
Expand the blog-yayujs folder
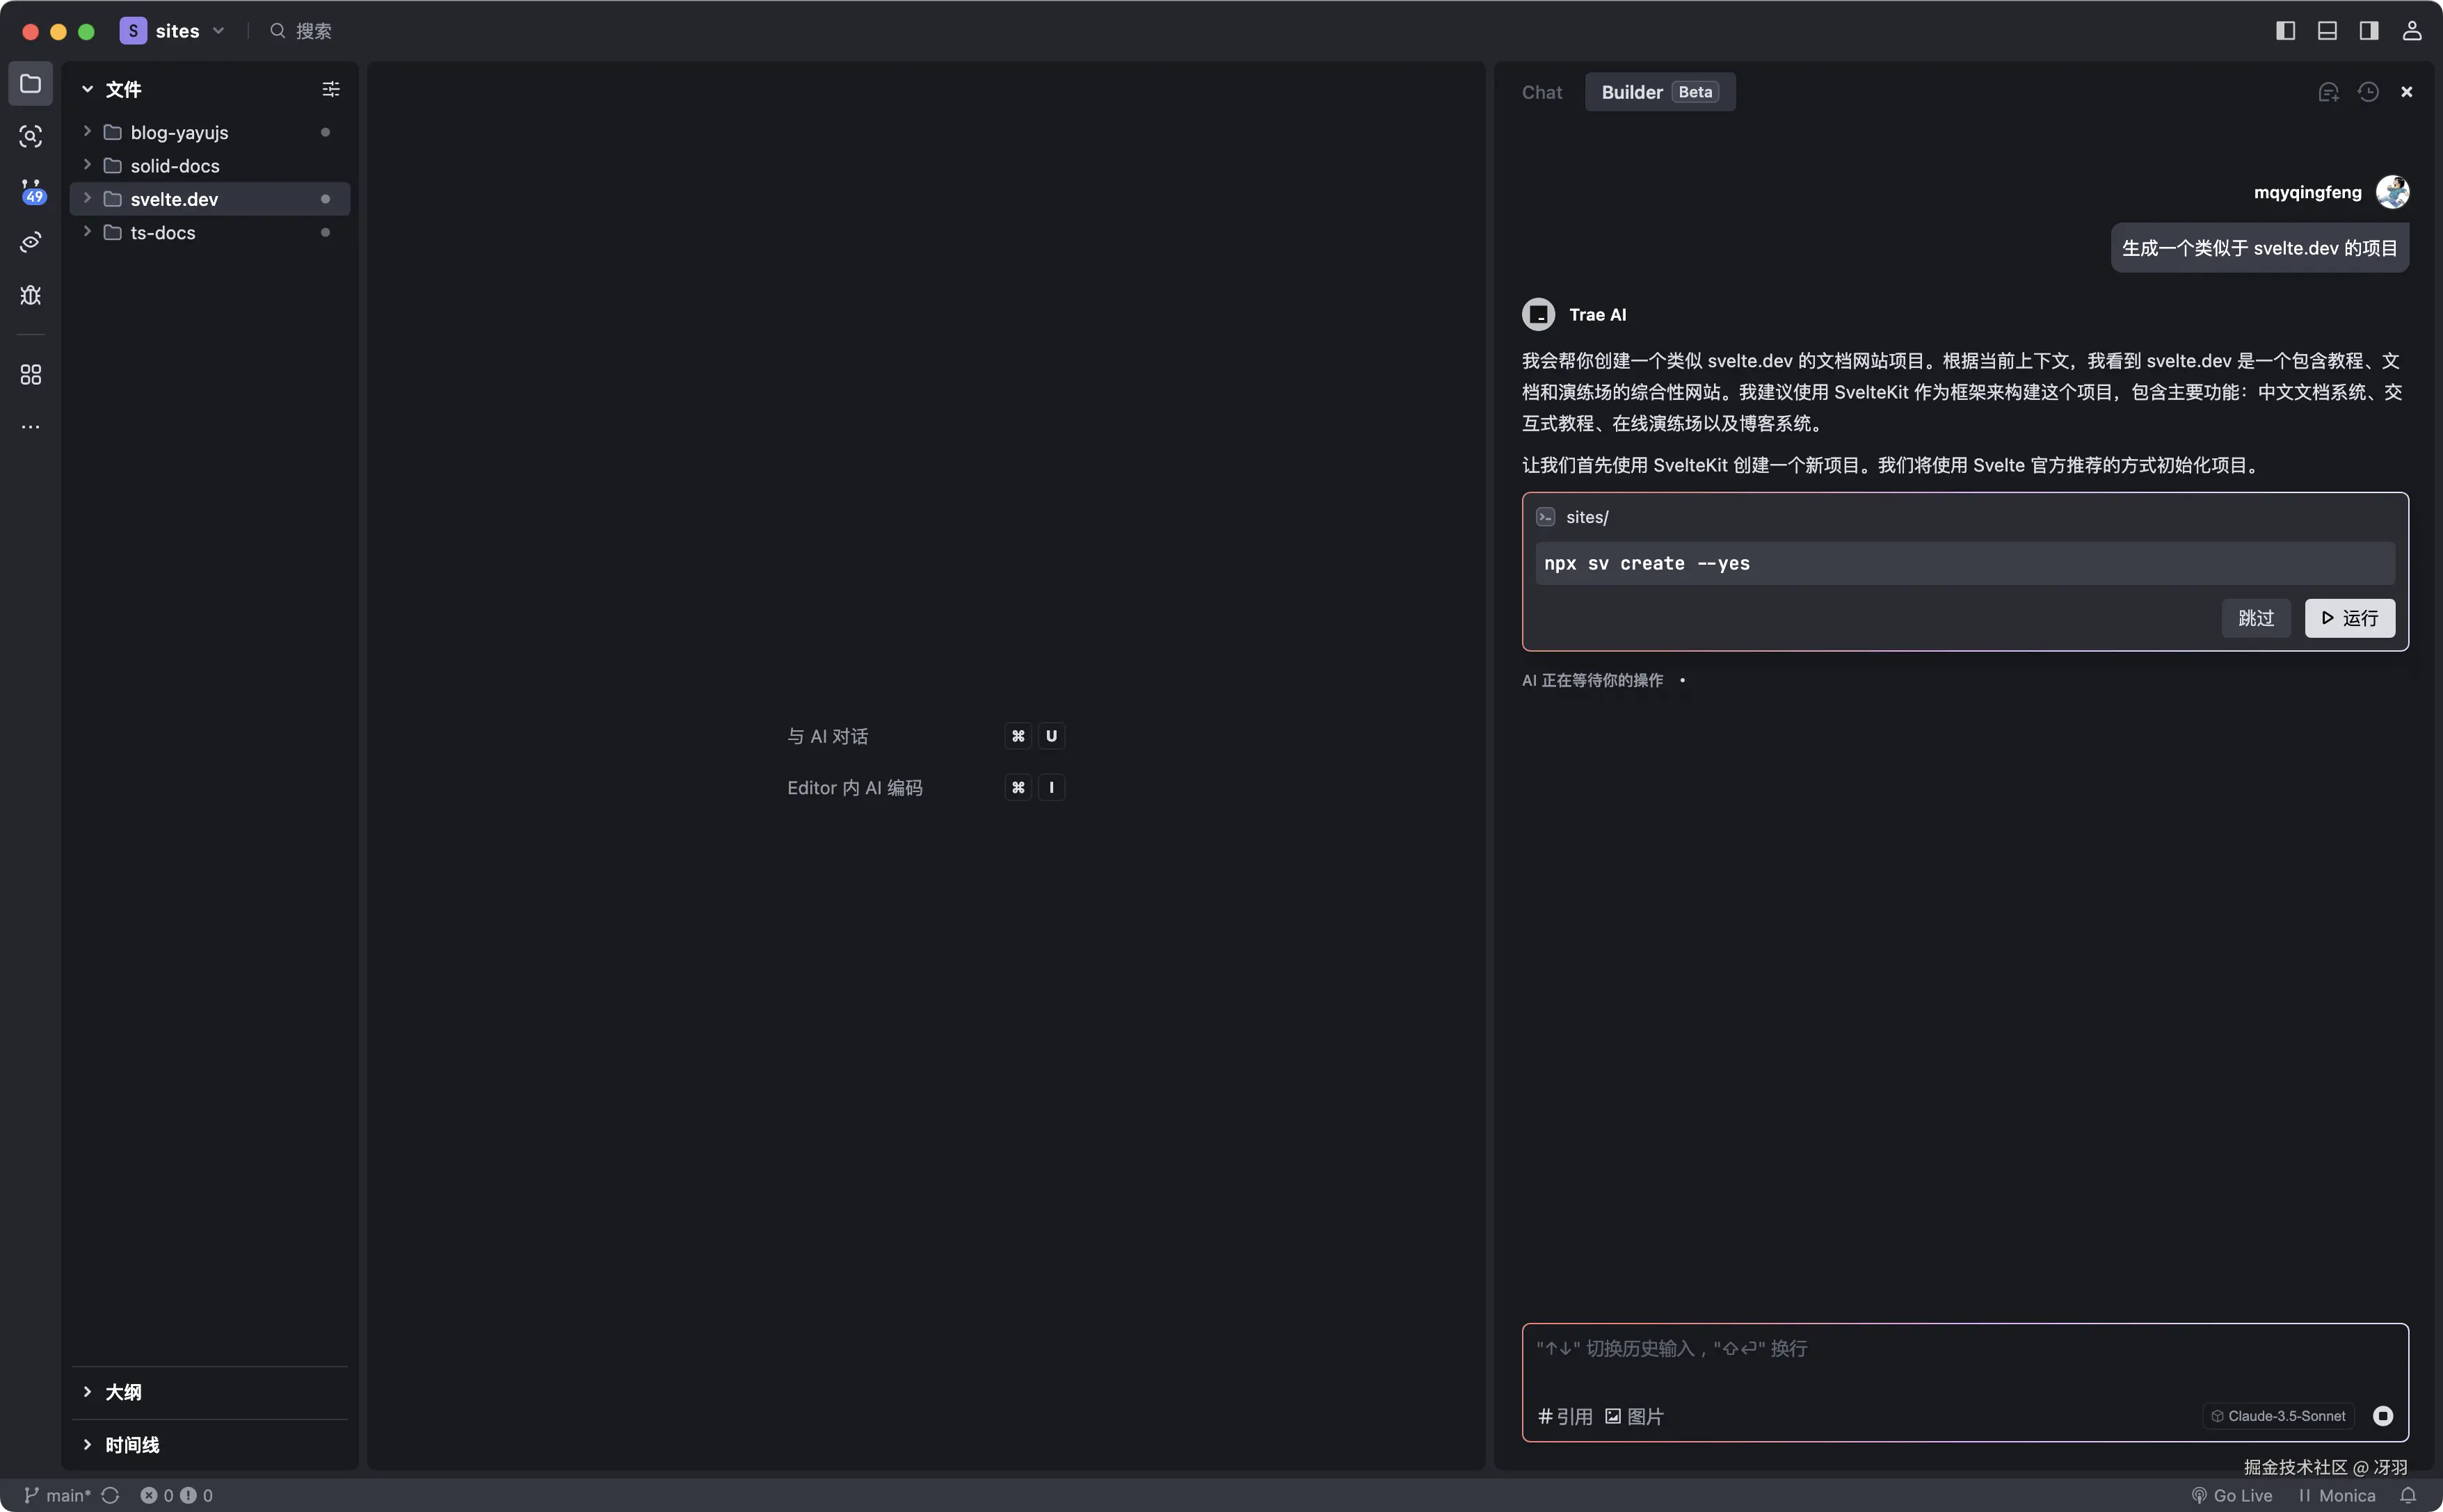pos(179,132)
